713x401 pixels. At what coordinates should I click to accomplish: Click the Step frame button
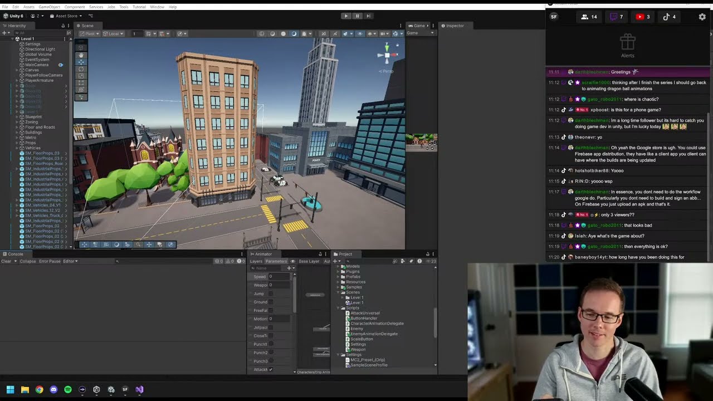tap(368, 16)
